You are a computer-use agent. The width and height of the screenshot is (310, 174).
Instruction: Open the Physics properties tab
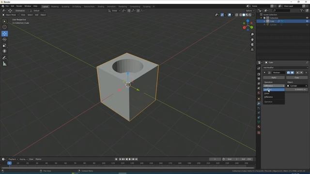[x=259, y=113]
